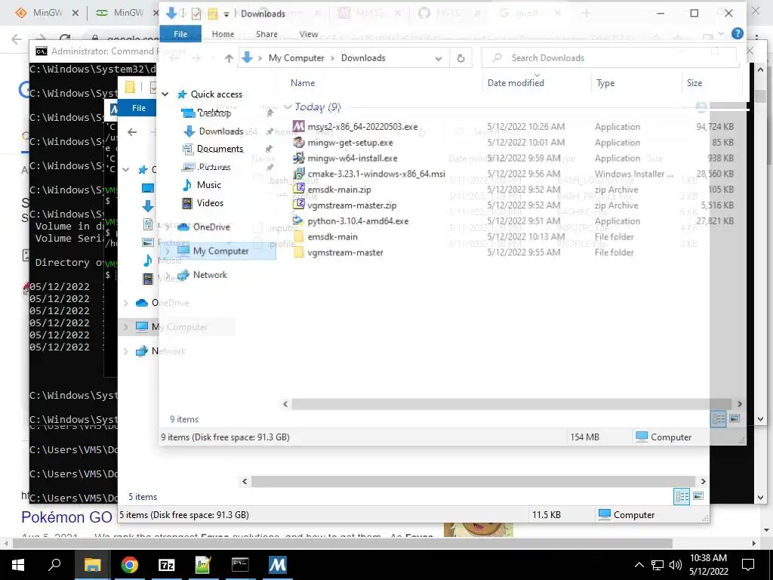773x580 pixels.
Task: Open the address bar history dropdown
Action: [439, 59]
